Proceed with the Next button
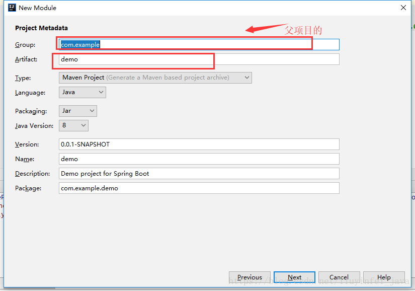This screenshot has width=415, height=291. pyautogui.click(x=294, y=277)
